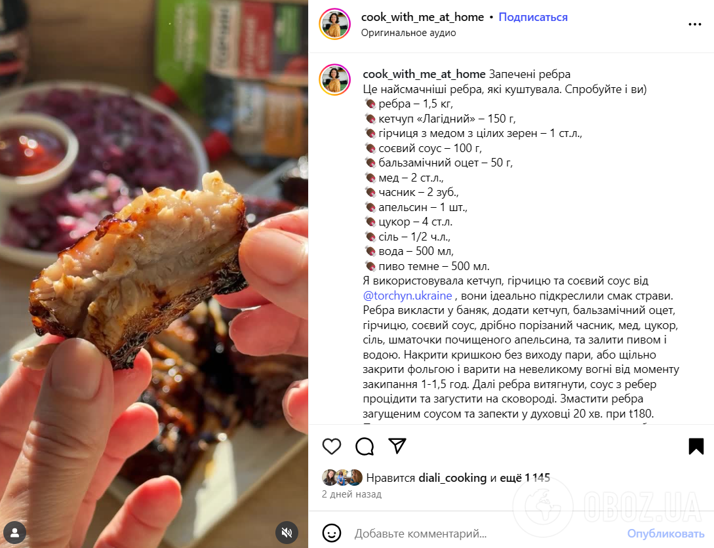714x548 pixels.
Task: Open the three-dot more options menu
Action: click(694, 24)
